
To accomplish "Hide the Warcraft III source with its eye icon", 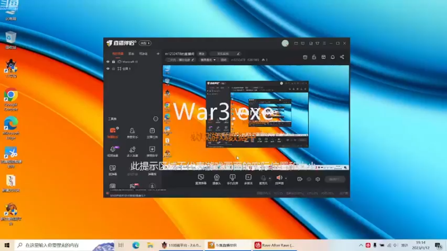I will 108,62.
